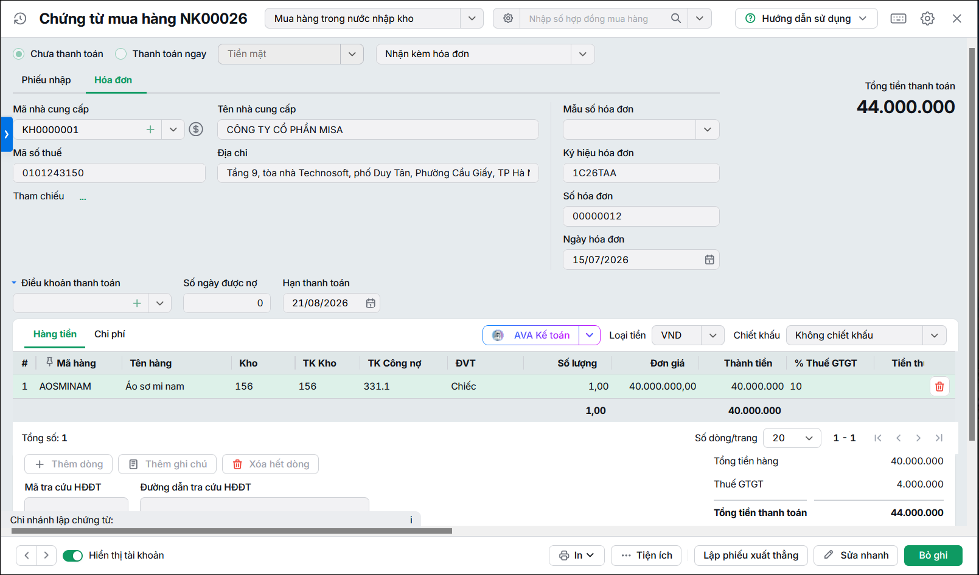Open the voucher history clock icon
979x575 pixels.
pyautogui.click(x=20, y=19)
